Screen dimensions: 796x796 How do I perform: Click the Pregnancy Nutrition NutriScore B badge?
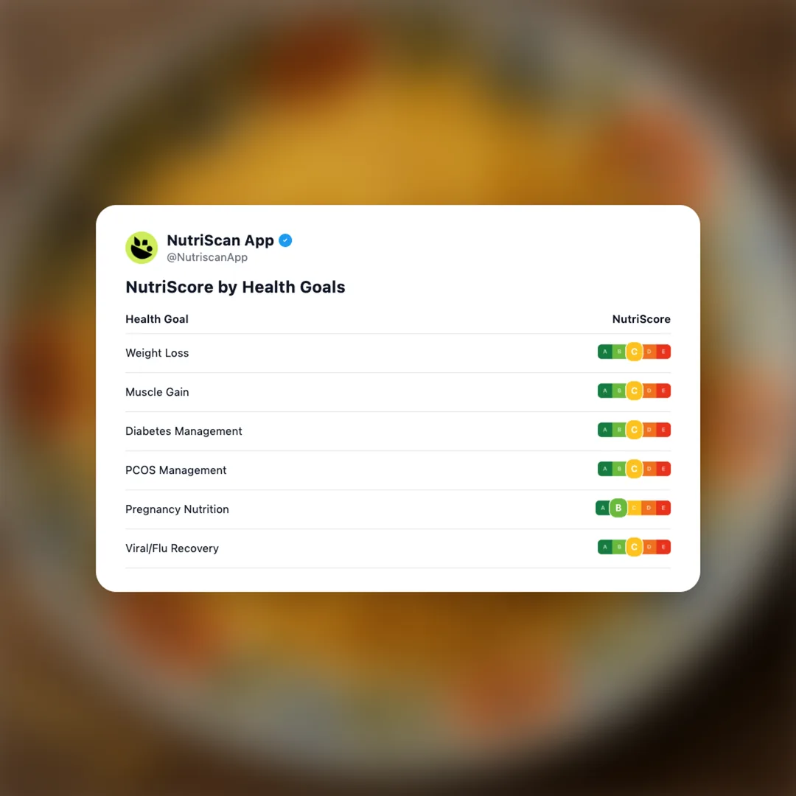[618, 508]
